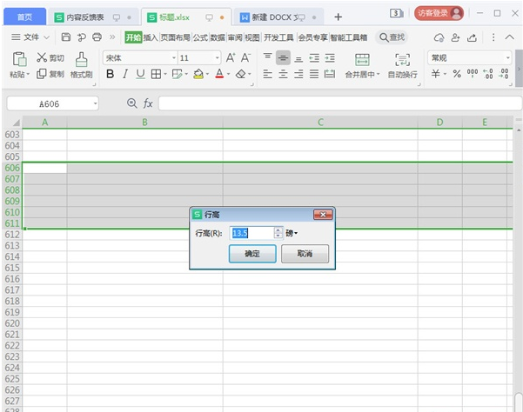Click the Format Painter (格式刷) icon
The width and height of the screenshot is (523, 412).
tap(81, 58)
